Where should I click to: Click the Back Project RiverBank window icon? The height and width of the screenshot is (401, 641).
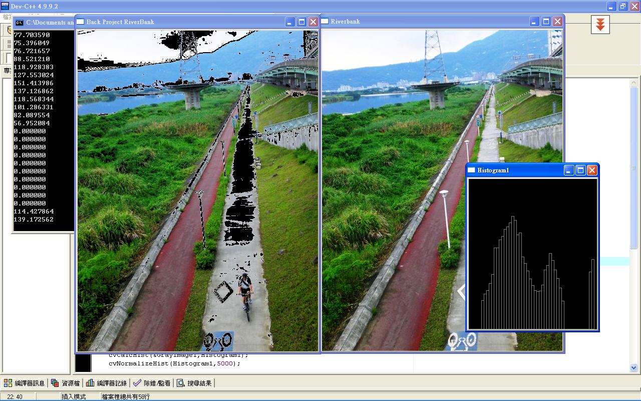(80, 22)
